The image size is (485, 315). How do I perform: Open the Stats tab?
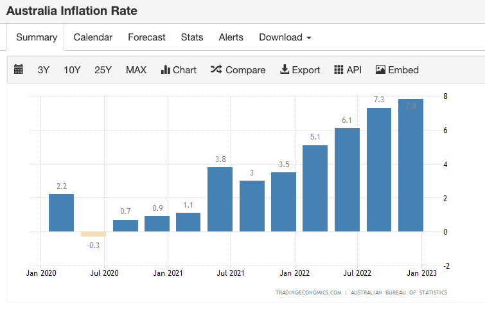(x=192, y=37)
